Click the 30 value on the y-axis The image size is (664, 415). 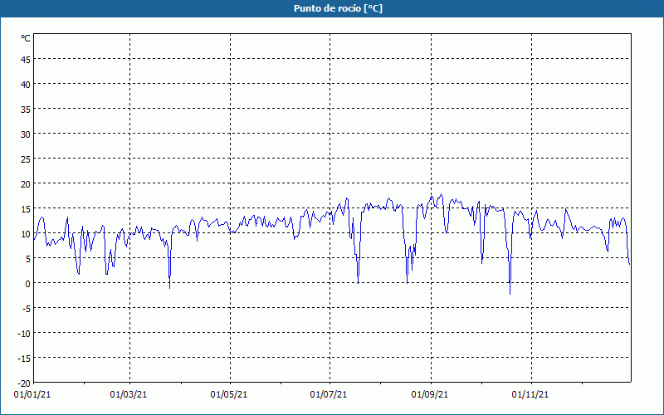(x=26, y=134)
